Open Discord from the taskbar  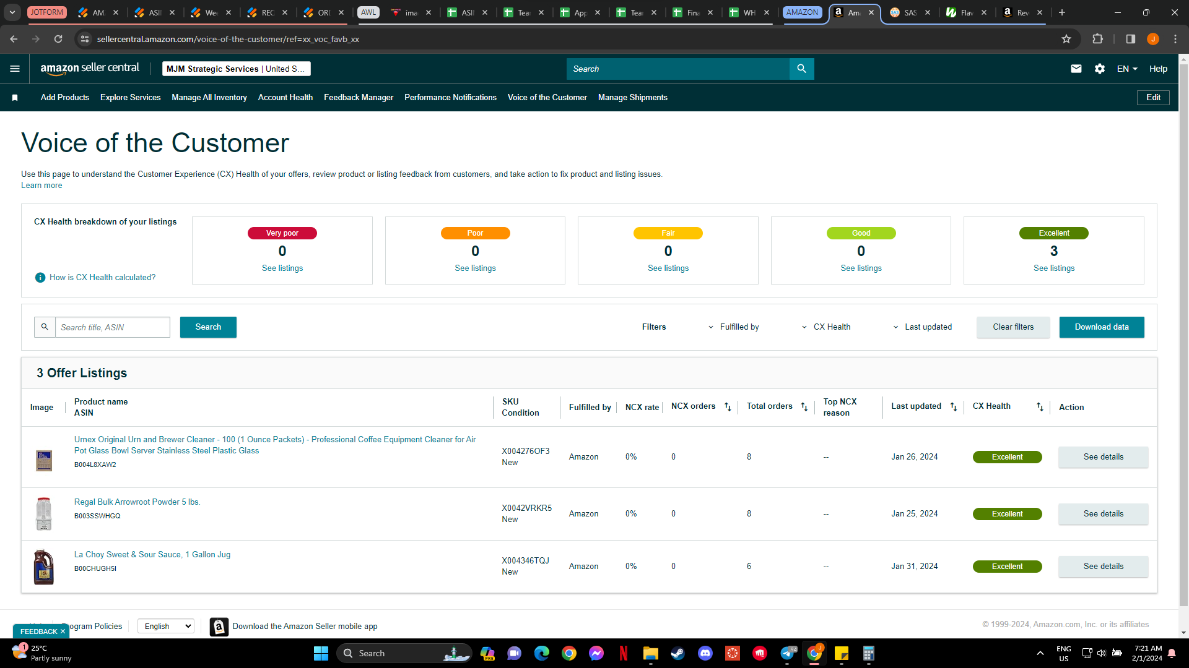pyautogui.click(x=705, y=653)
